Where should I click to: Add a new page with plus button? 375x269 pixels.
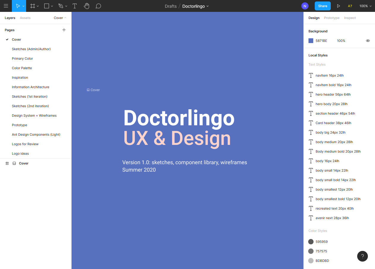click(x=64, y=30)
